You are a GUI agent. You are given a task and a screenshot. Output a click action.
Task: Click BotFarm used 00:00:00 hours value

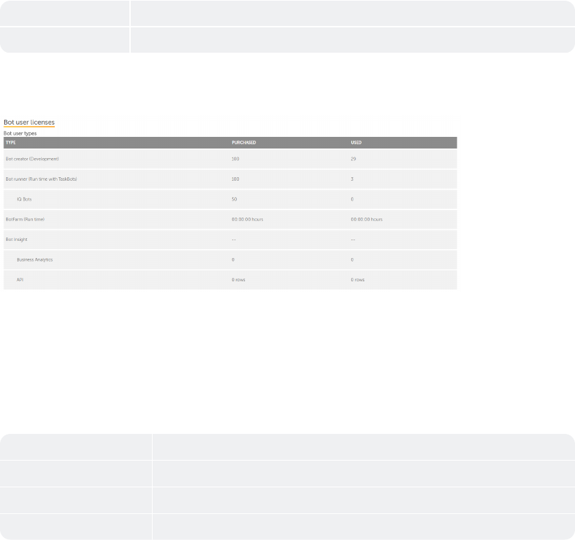pos(367,220)
